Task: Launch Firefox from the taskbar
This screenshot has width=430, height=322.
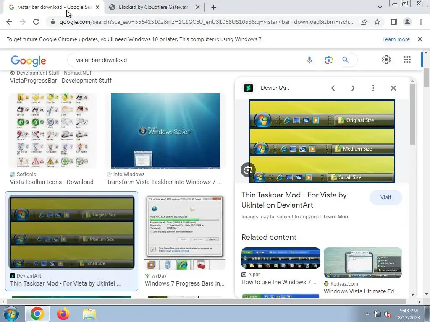Action: (x=63, y=314)
